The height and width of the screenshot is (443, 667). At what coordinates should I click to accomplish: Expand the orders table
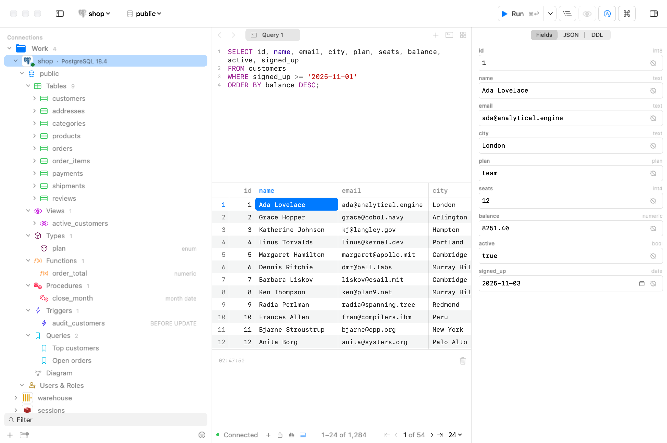click(34, 148)
